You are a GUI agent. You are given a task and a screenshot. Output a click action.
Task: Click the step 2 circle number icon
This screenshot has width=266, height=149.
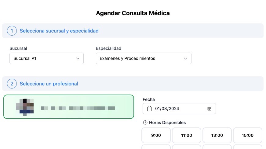pos(12,84)
